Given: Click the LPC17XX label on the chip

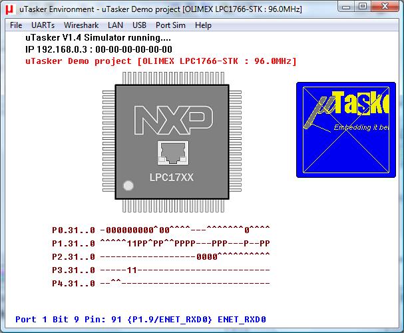Looking at the screenshot, I should 172,177.
